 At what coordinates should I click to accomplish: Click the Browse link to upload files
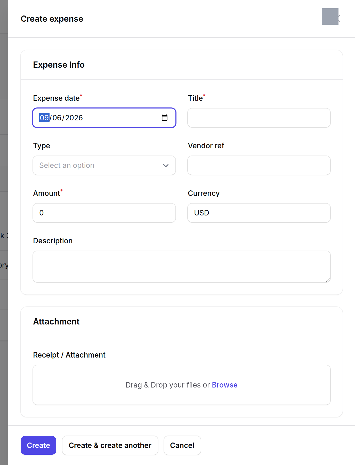[x=225, y=385]
